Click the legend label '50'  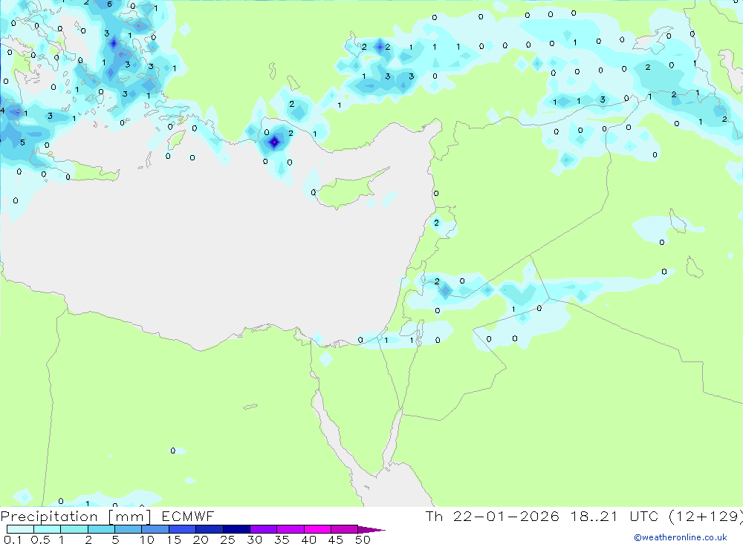tap(363, 540)
